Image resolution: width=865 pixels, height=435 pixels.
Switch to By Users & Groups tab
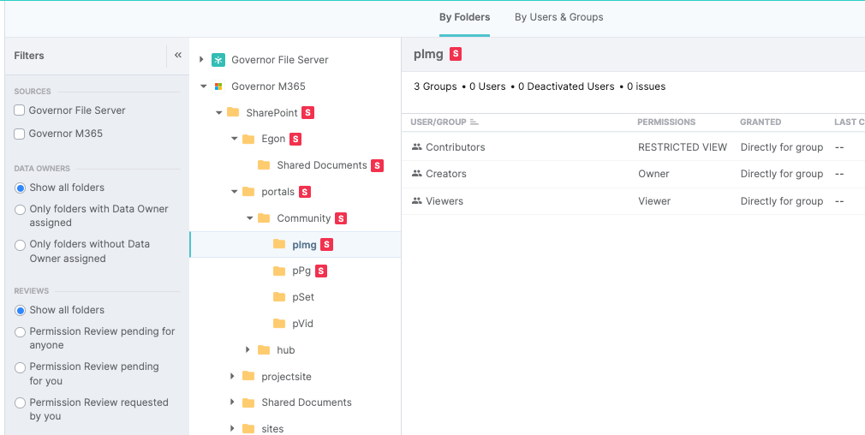558,17
